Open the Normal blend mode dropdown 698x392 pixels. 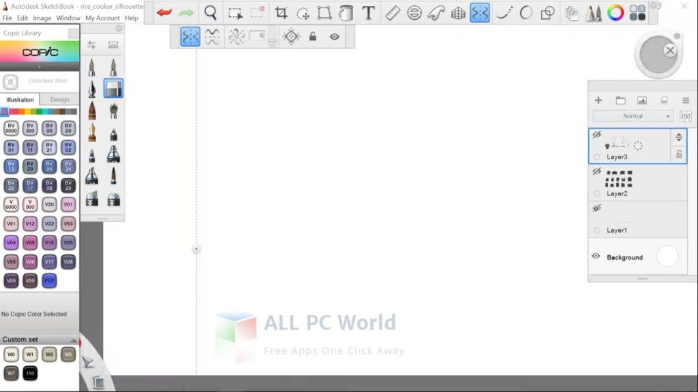pyautogui.click(x=633, y=116)
